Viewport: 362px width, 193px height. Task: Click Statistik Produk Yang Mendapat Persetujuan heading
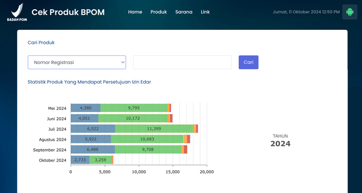tap(89, 82)
